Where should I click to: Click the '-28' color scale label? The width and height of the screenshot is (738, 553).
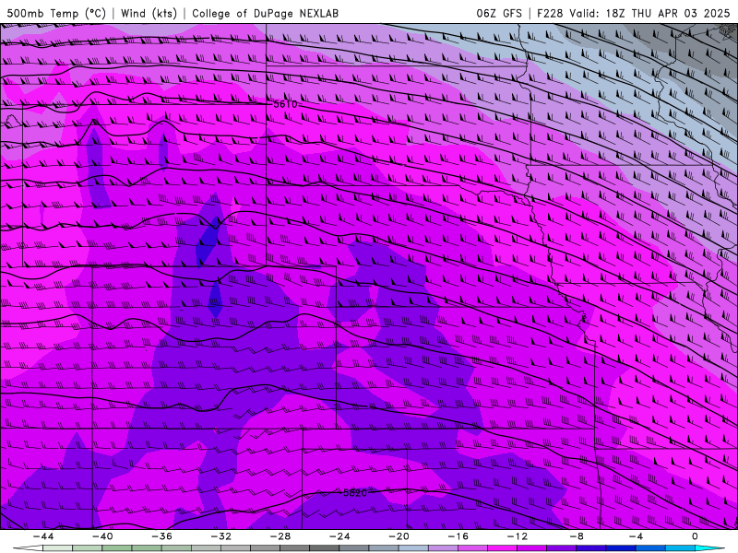(280, 536)
